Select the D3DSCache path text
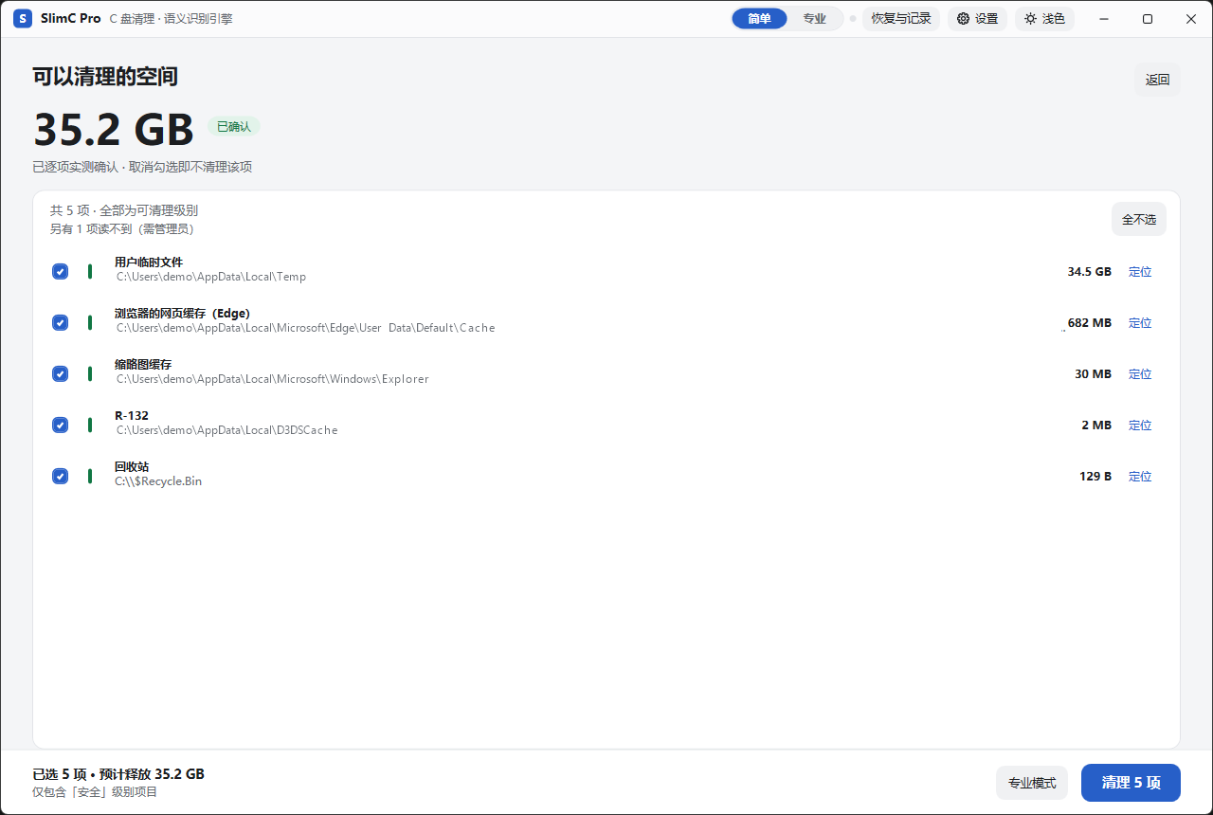 click(x=226, y=430)
